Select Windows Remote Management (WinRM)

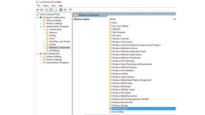click(x=130, y=99)
